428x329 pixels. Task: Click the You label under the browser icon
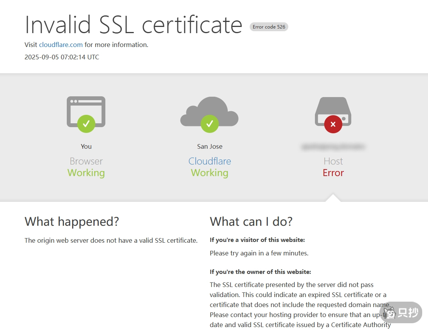point(86,146)
